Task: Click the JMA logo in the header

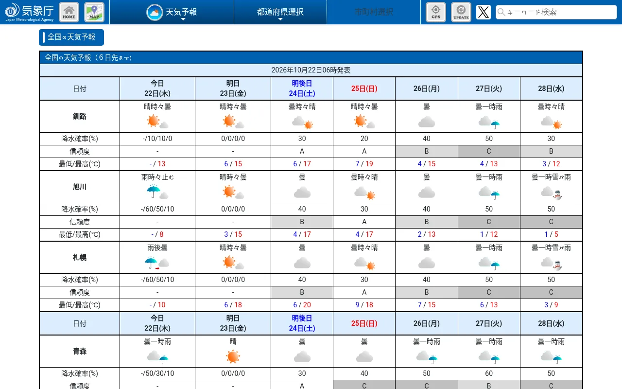Action: (30, 12)
